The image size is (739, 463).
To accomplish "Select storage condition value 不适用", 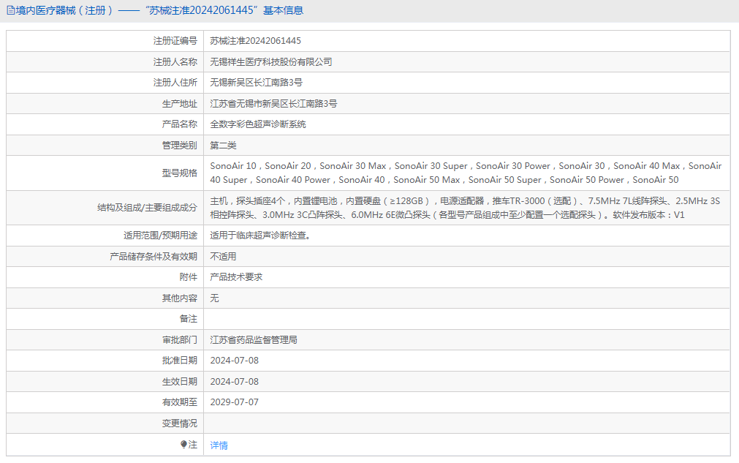I will coord(223,257).
